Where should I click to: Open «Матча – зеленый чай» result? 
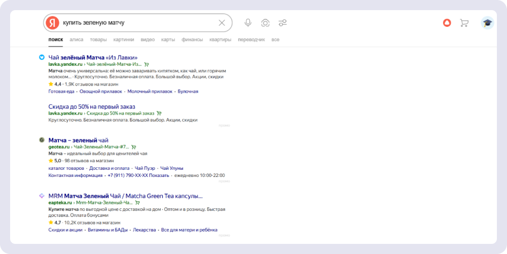pos(78,140)
